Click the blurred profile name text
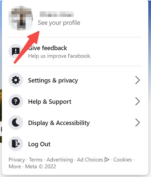Screen dimensions: 151x177 tap(57, 14)
